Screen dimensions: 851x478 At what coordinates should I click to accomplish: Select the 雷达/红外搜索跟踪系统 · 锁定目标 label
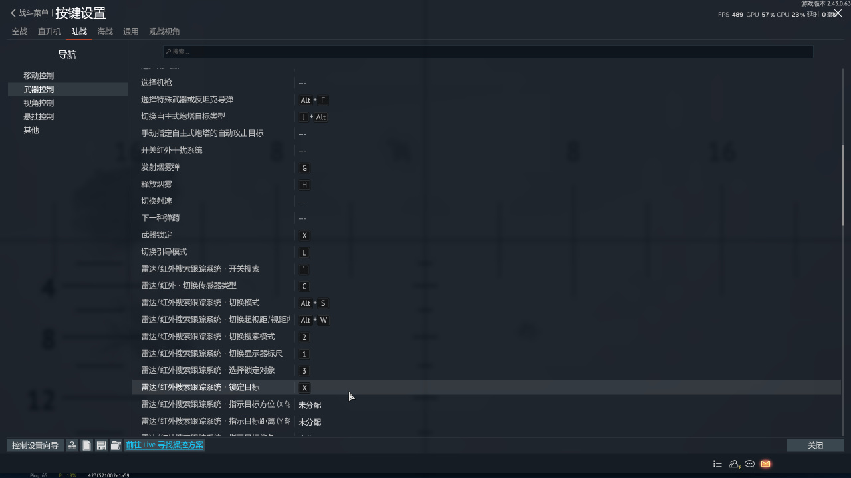pyautogui.click(x=200, y=387)
